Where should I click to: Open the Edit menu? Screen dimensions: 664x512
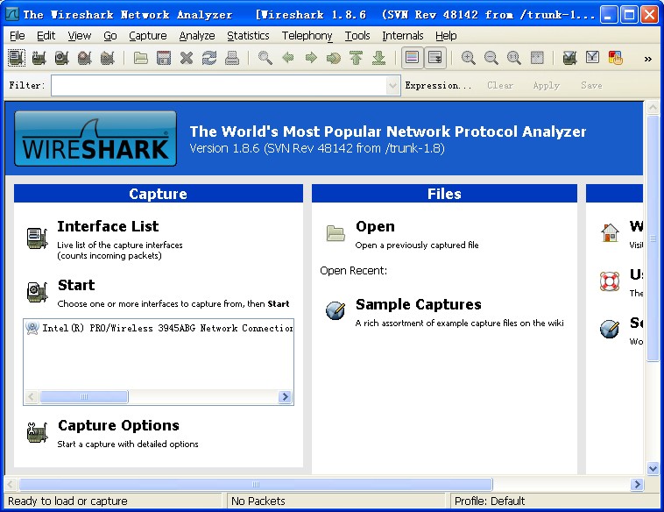(x=46, y=36)
